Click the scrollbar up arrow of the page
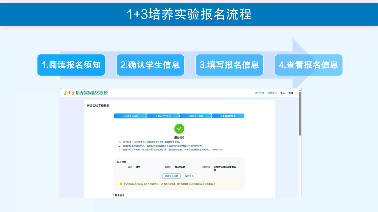378x212 pixels. pos(300,90)
